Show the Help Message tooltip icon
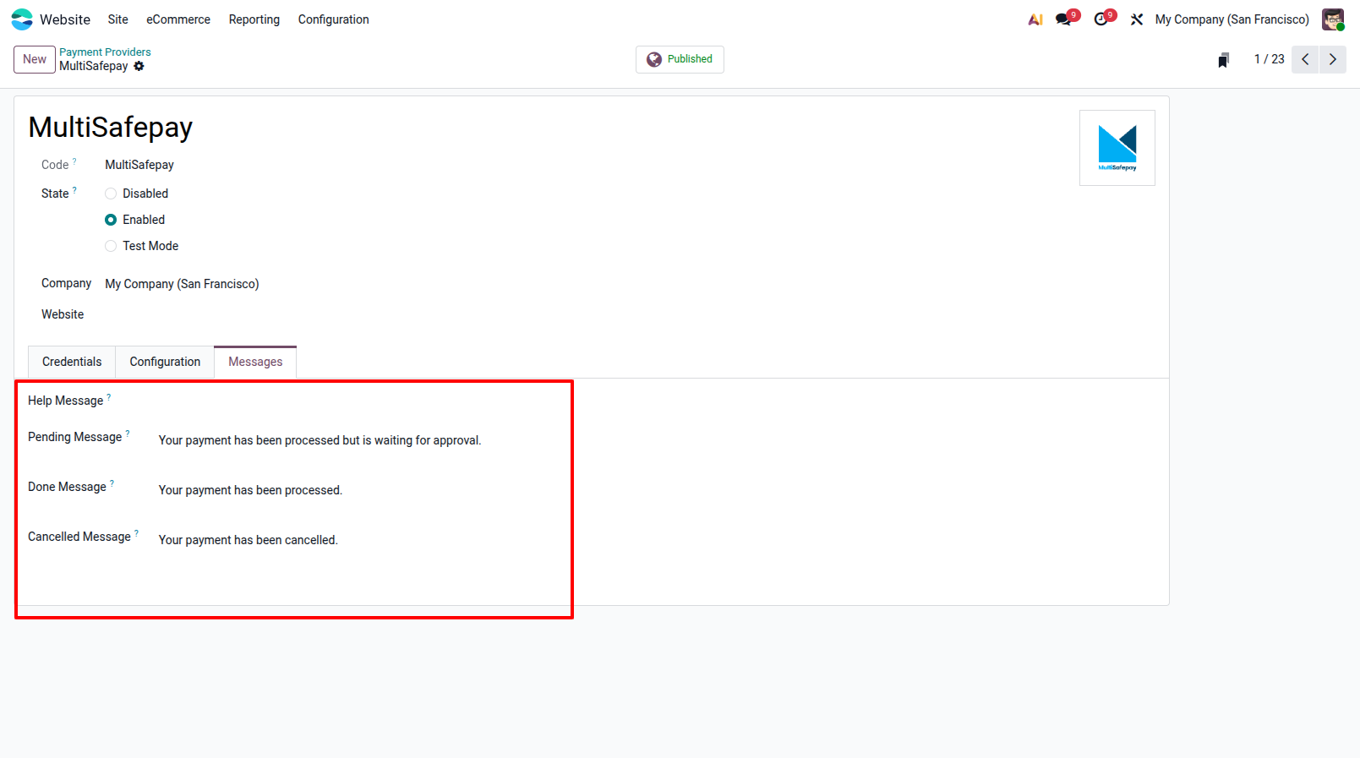The image size is (1360, 758). pos(109,396)
